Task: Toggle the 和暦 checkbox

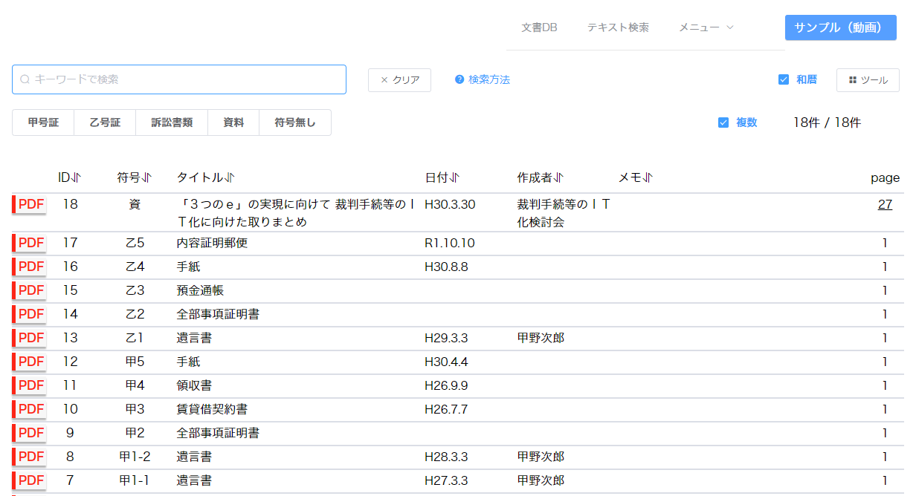Action: point(784,79)
